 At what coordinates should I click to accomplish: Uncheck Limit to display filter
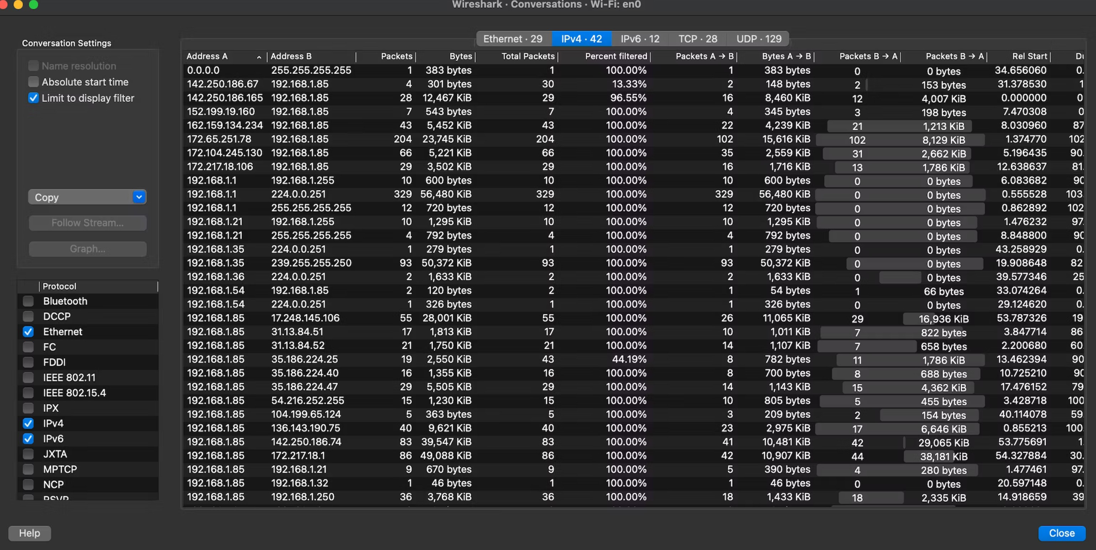[33, 98]
